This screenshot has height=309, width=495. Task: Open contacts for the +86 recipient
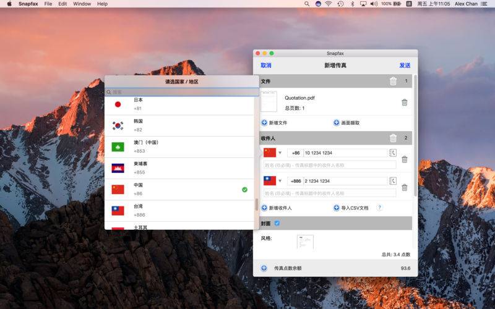point(393,153)
